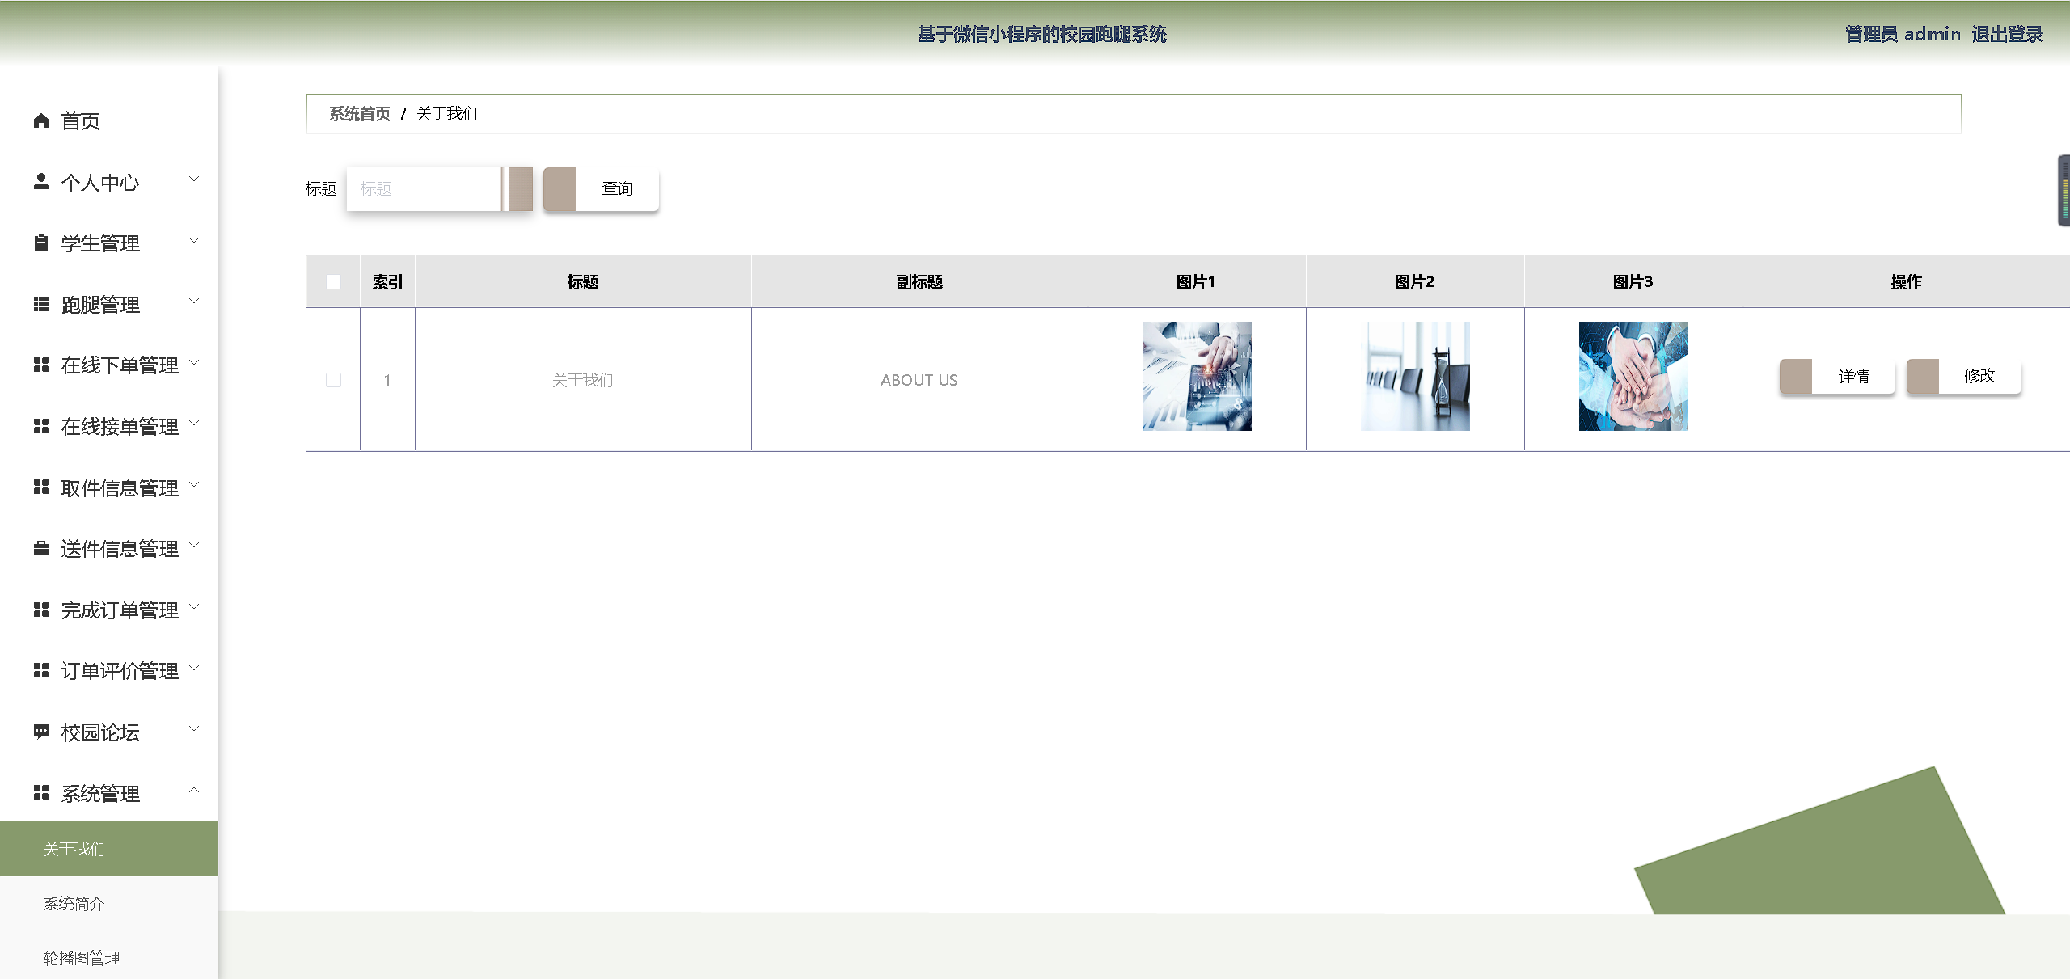Click the 退出登录 logout link
The image size is (2070, 979).
pyautogui.click(x=2007, y=34)
